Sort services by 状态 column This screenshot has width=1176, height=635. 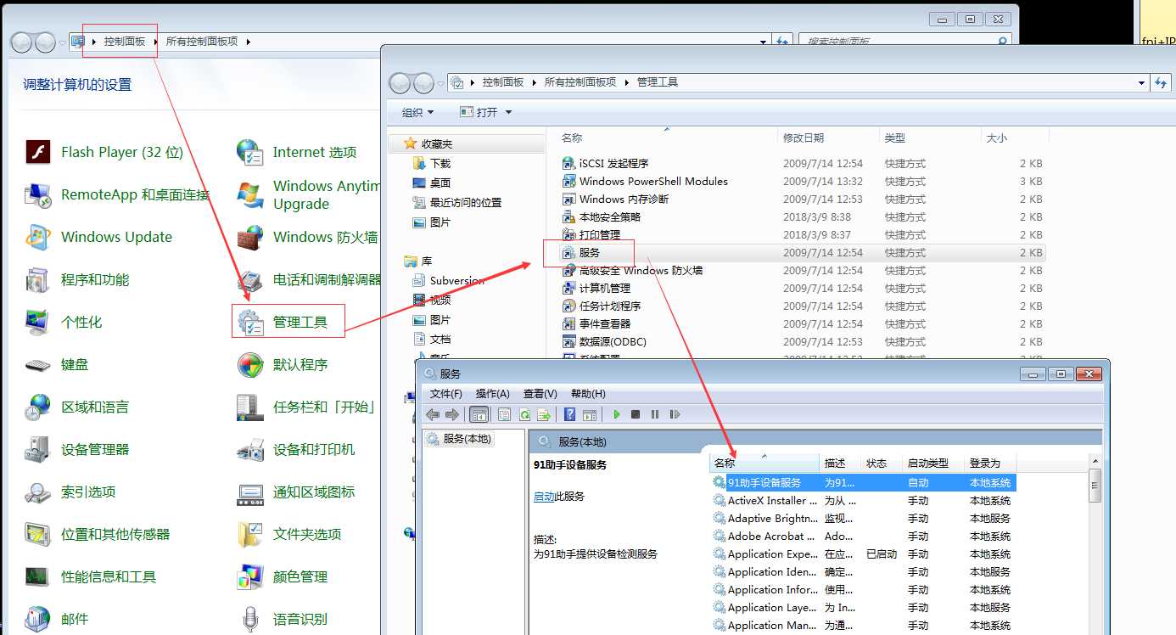coord(882,463)
